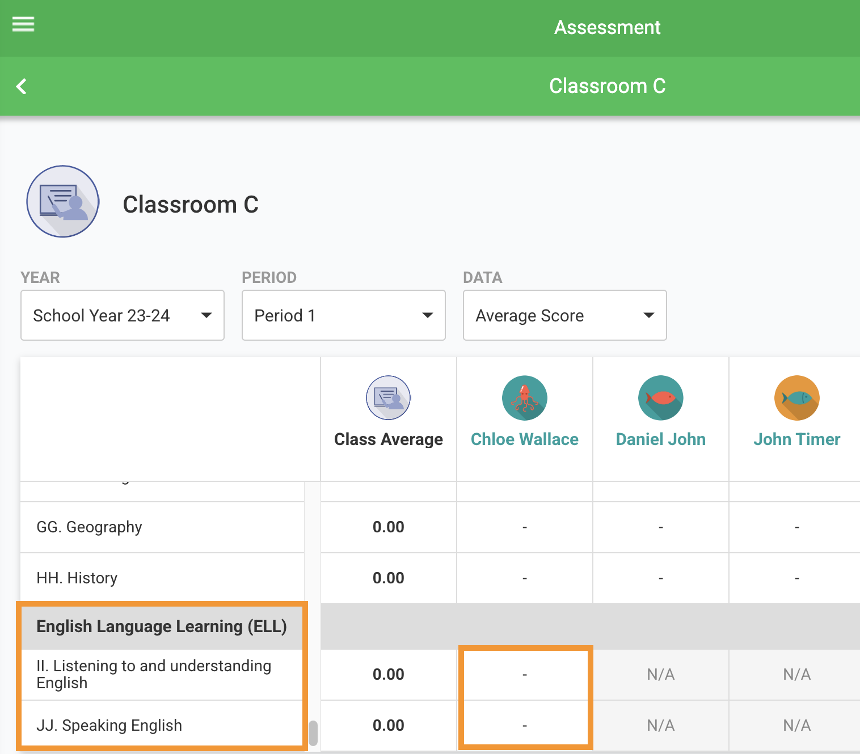Click the Class Average presentation icon

coord(388,397)
